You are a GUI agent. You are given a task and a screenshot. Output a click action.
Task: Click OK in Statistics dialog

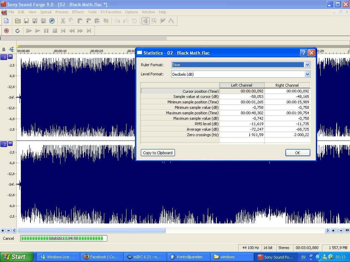(x=298, y=153)
